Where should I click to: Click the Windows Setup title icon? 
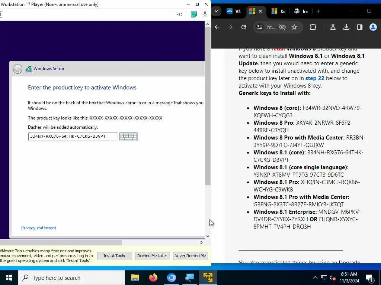click(x=29, y=69)
